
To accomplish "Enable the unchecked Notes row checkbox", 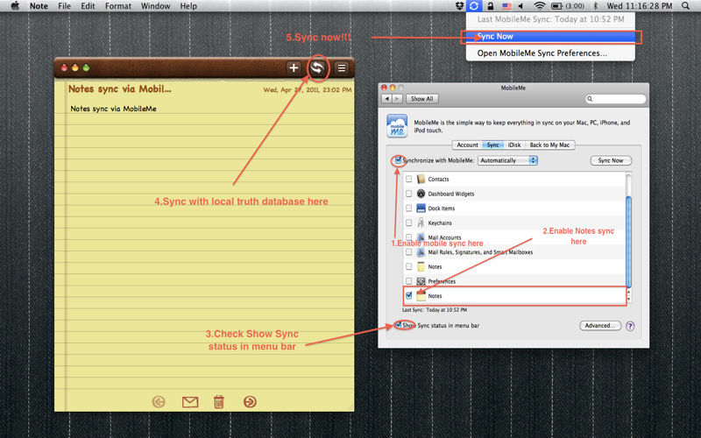I will [408, 266].
